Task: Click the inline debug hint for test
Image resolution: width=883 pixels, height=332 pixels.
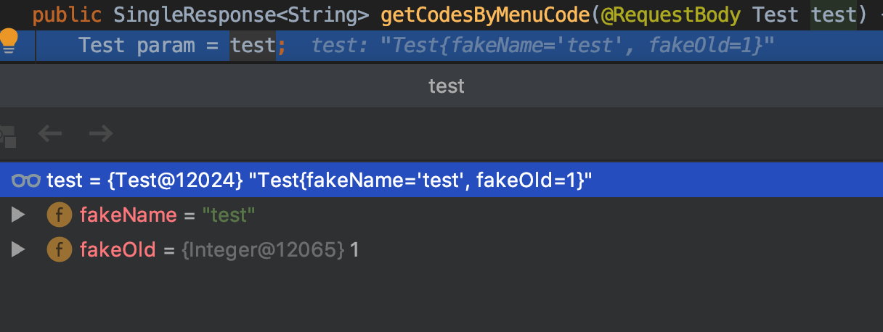Action: [543, 46]
